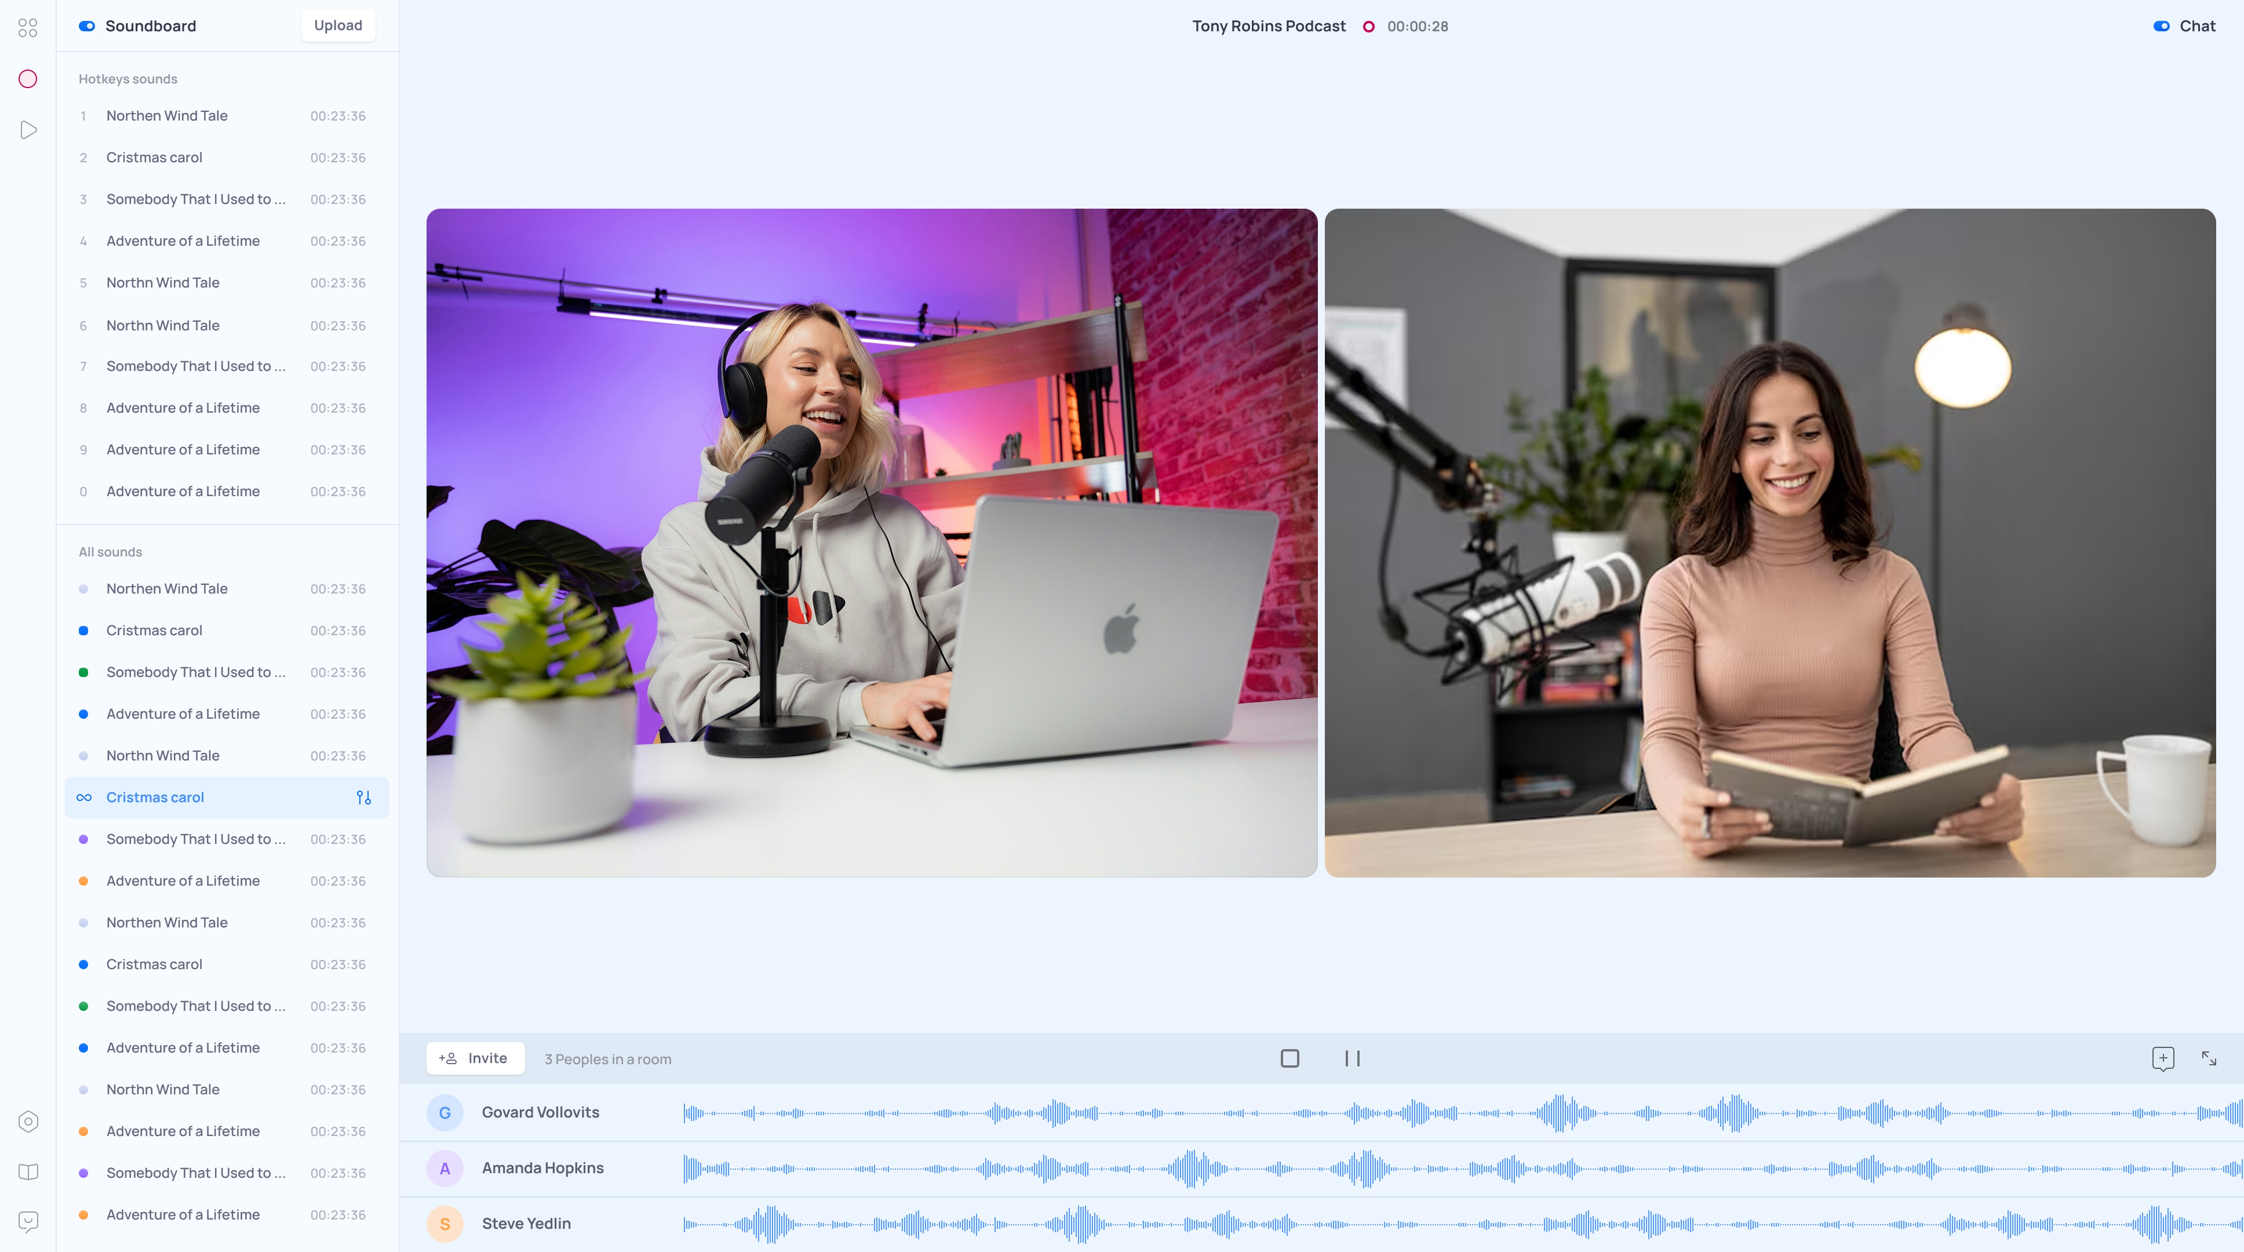Click the Upload button
2244x1252 pixels.
[338, 26]
